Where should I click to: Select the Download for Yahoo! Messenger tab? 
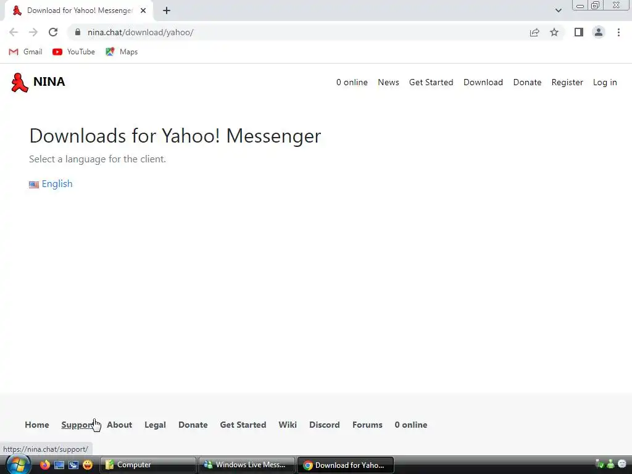[79, 10]
